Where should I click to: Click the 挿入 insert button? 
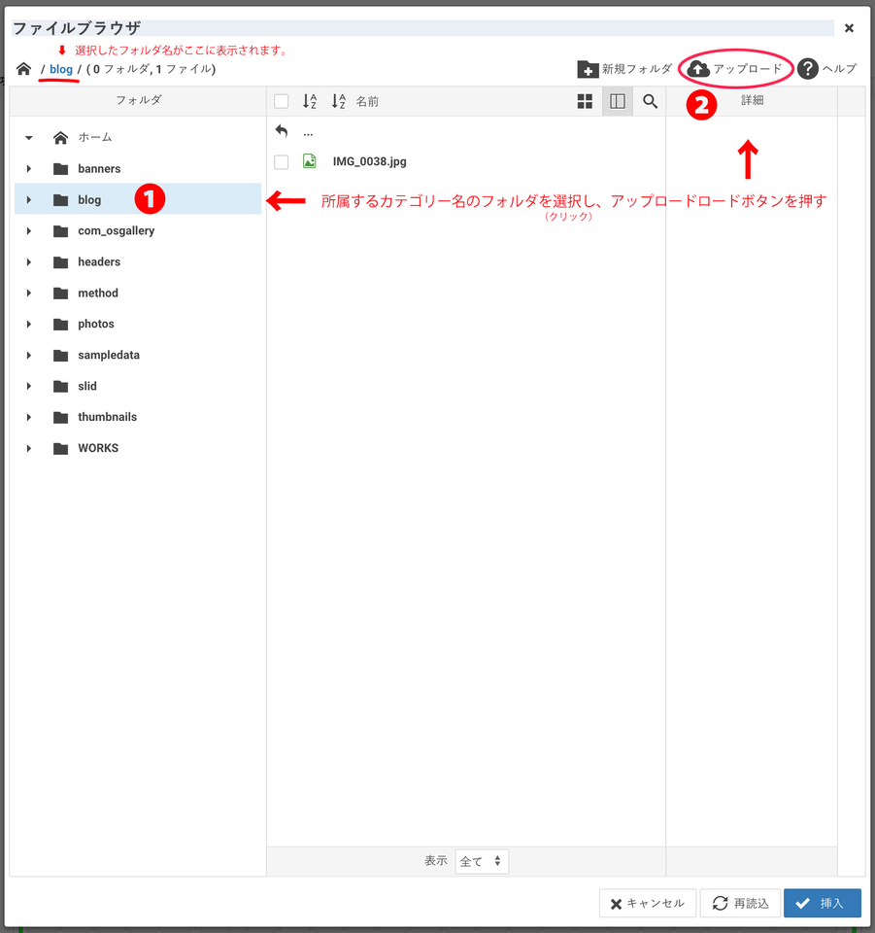(x=822, y=903)
